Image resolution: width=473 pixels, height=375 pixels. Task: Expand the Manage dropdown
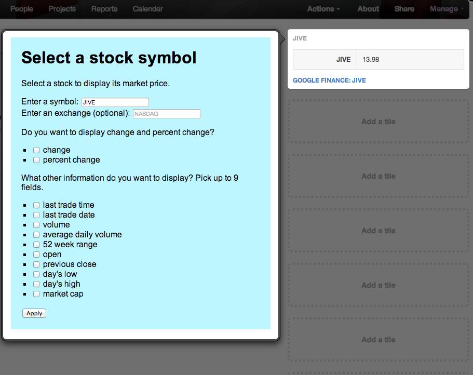click(447, 9)
